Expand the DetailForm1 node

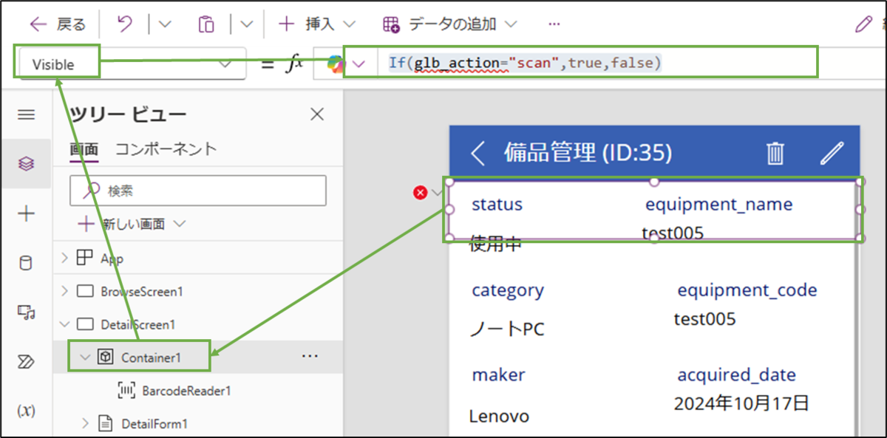pos(85,423)
